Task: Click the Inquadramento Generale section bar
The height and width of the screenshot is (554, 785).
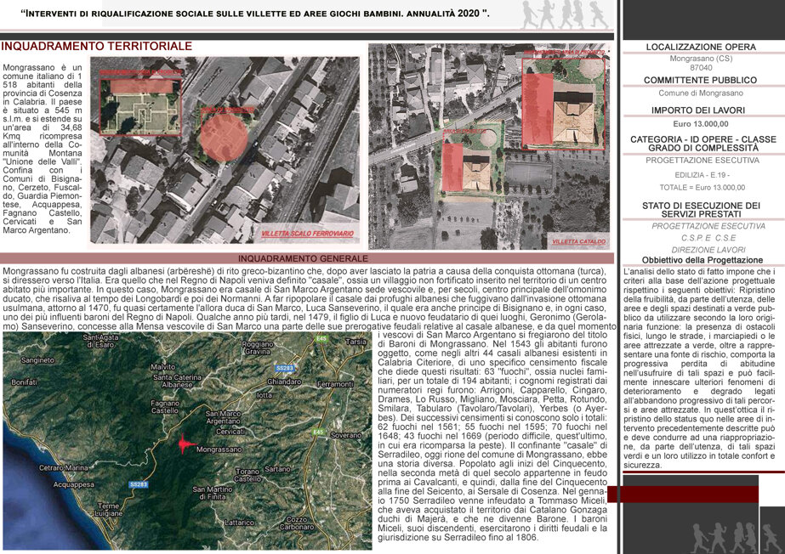Action: click(307, 258)
